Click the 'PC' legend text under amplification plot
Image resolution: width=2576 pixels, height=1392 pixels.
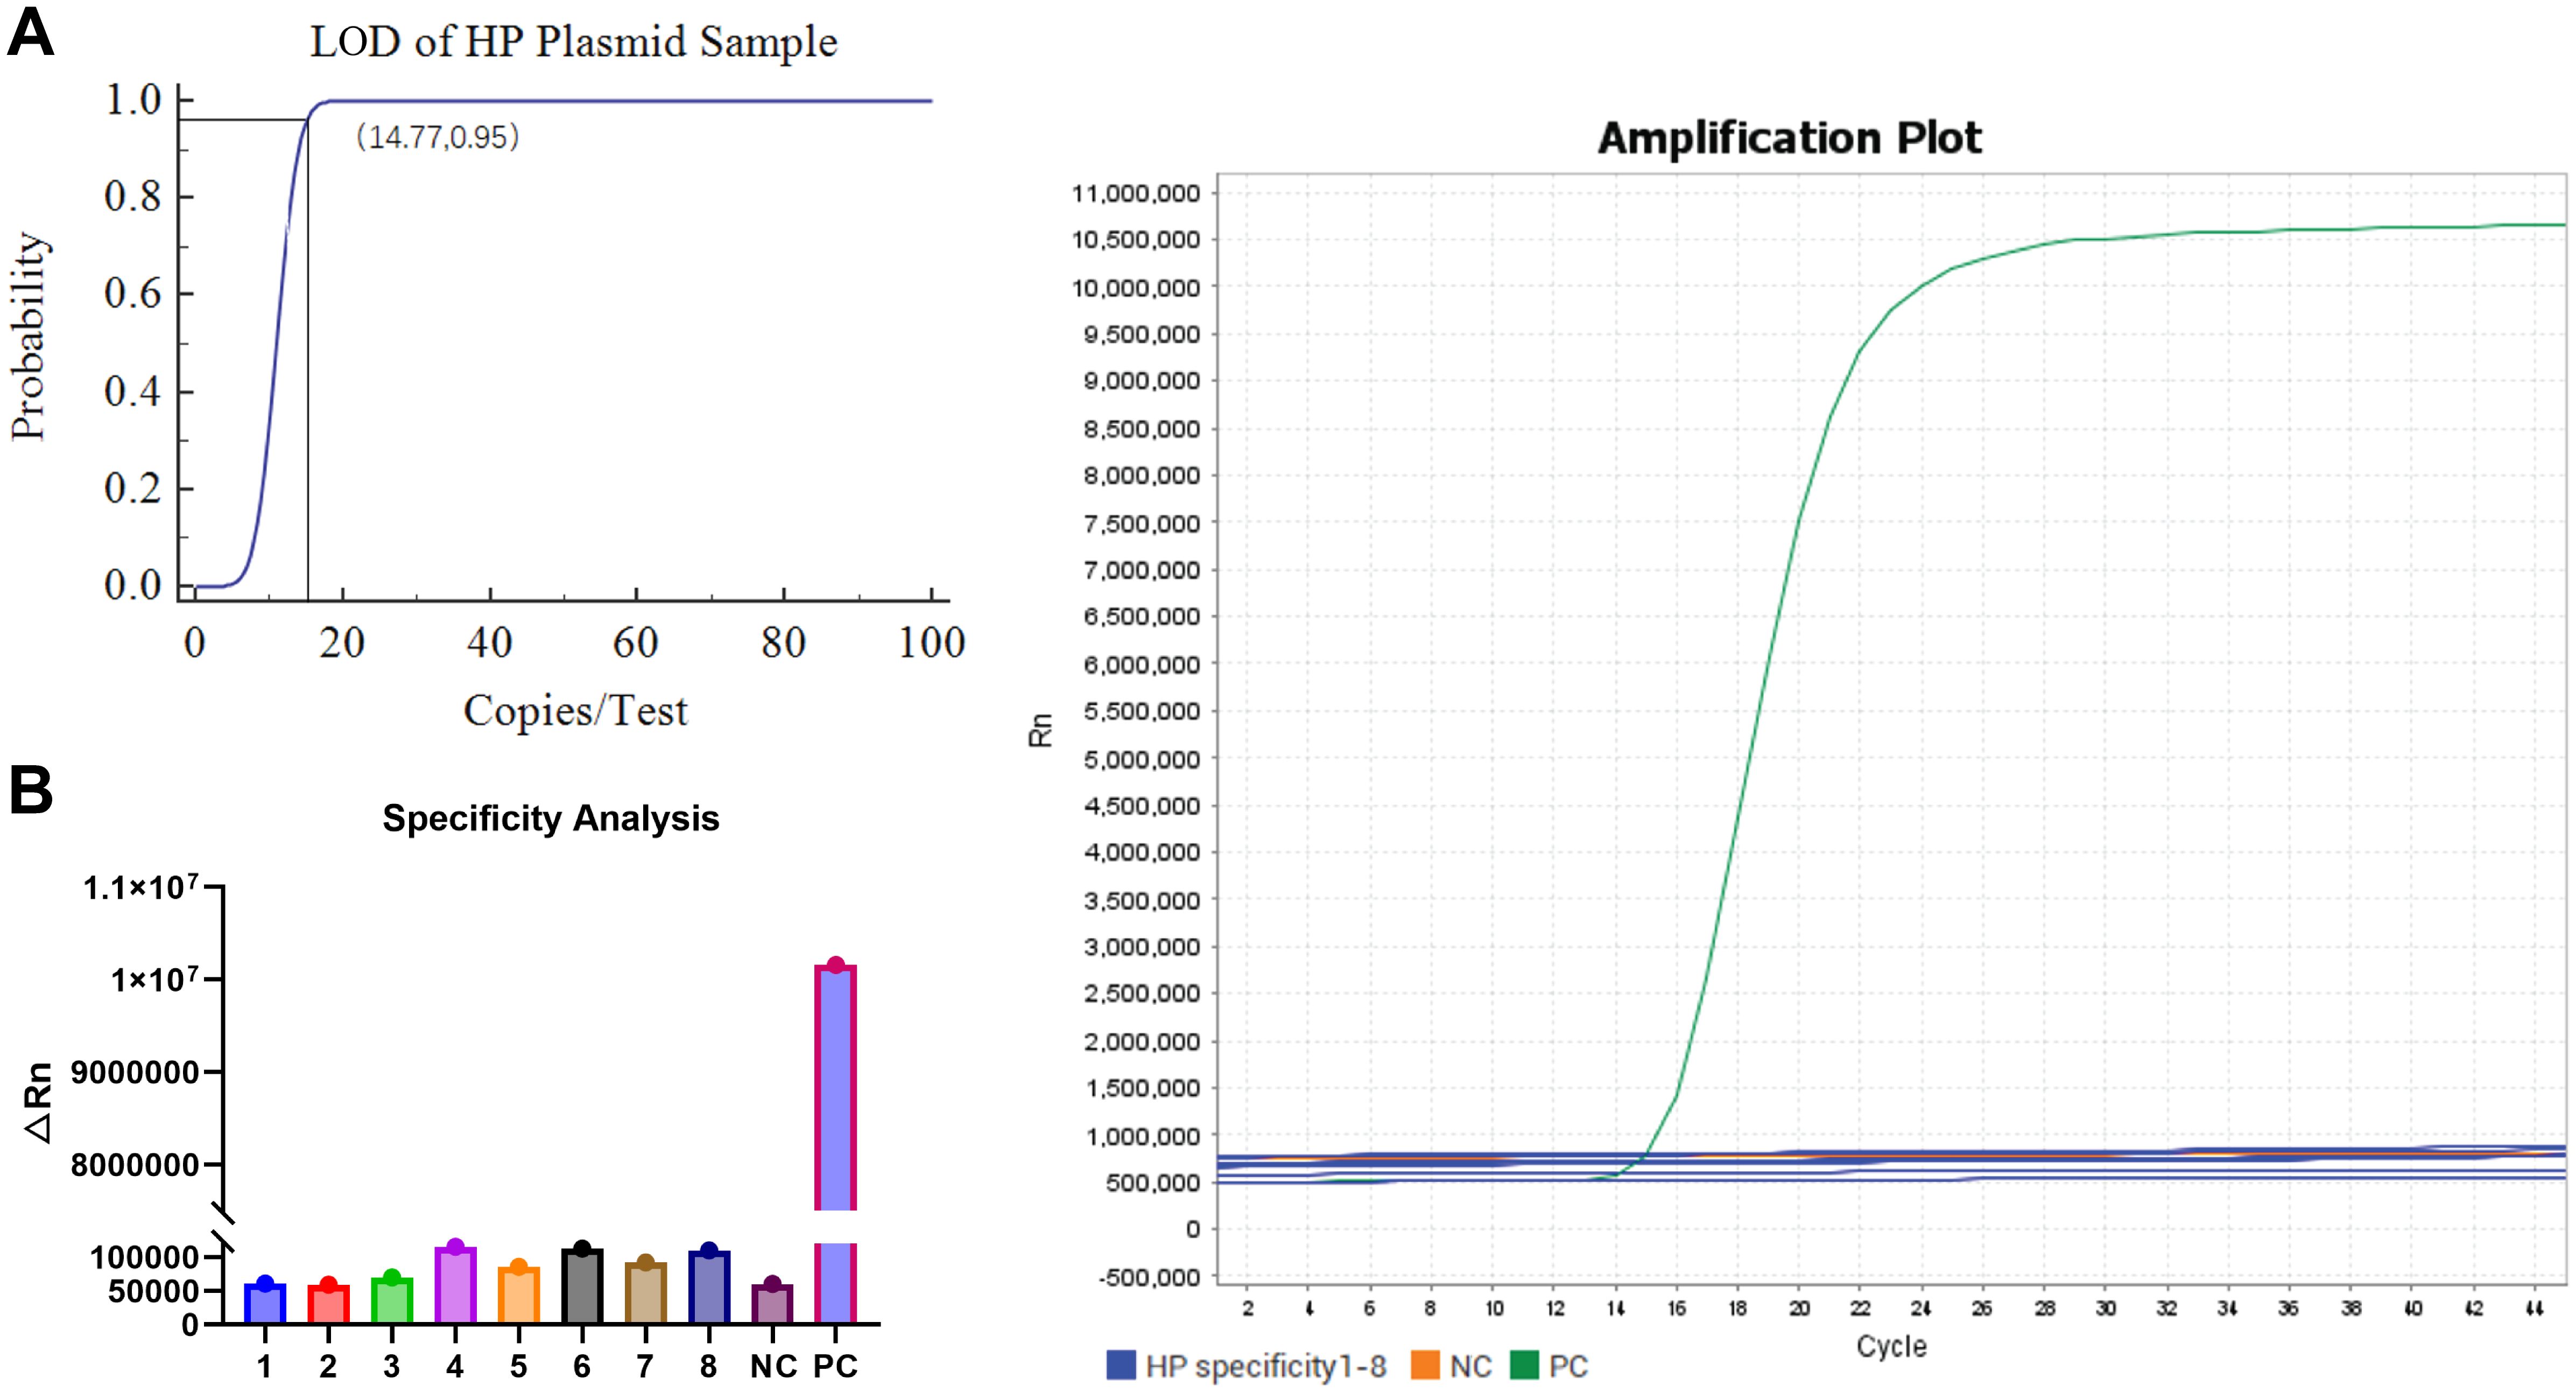pos(1568,1366)
